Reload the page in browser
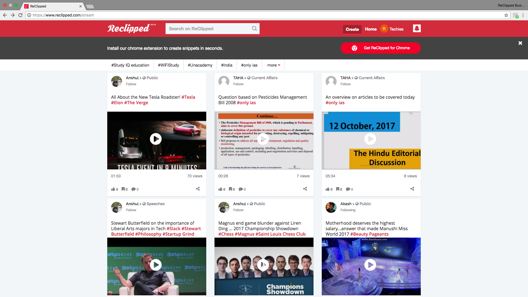Viewport: 528px width, 297px height. 20,15
